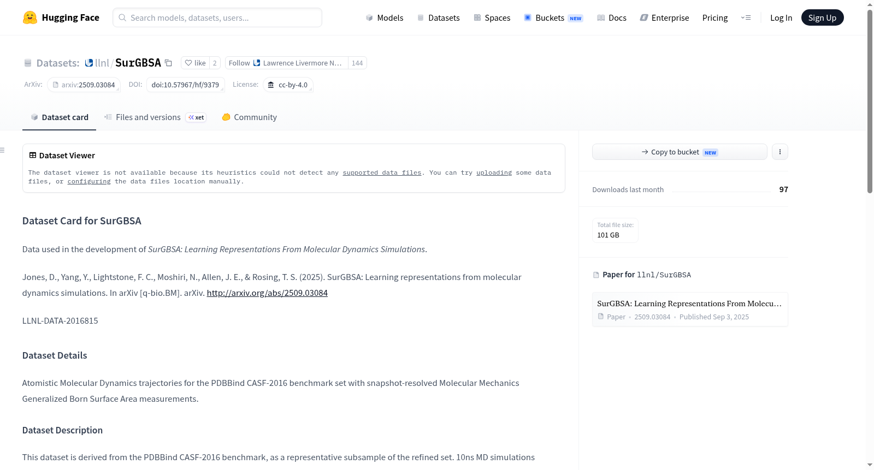The image size is (874, 470).
Task: Click the Copy to bucket button
Action: (680, 152)
